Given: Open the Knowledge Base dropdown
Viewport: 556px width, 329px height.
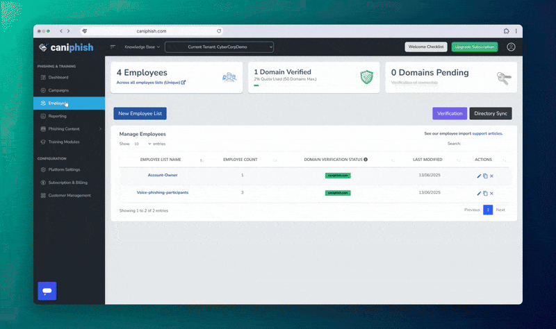Looking at the screenshot, I should pos(142,47).
